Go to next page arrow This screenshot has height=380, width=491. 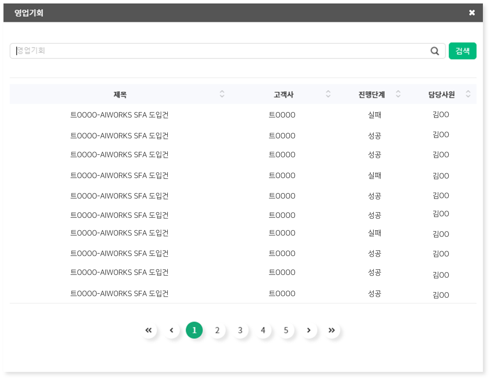click(x=309, y=330)
